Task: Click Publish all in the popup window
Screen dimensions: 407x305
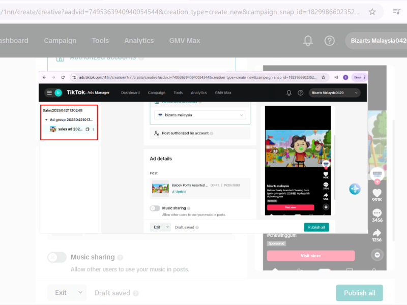Action: (316, 227)
